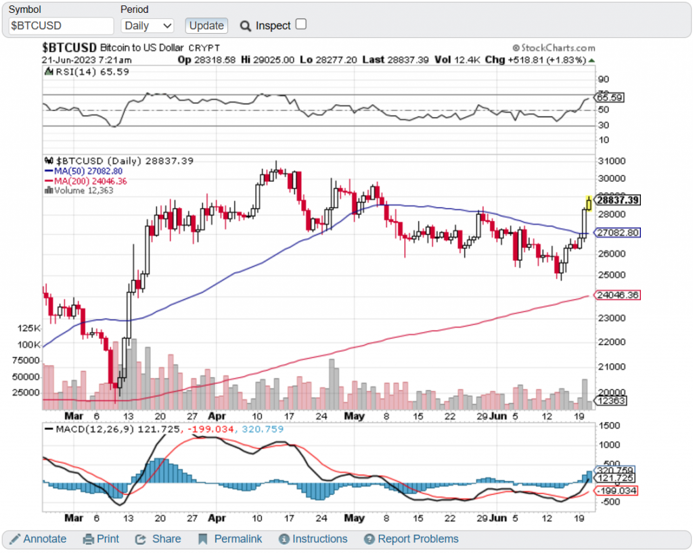Click the Permalink bookmark icon
The width and height of the screenshot is (693, 553).
(x=202, y=539)
